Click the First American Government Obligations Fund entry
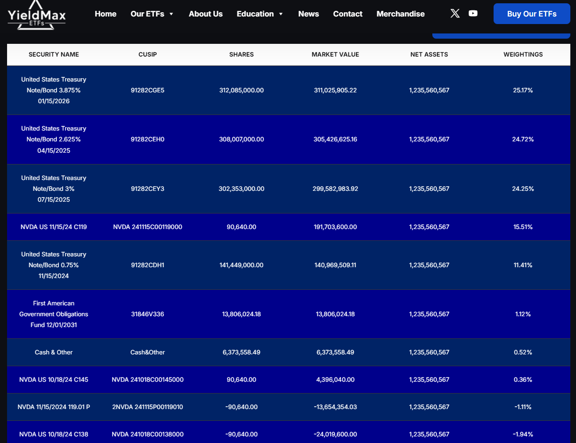 (54, 314)
